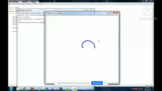Maximize the Python Turtle Graphics window

(x=111, y=13)
